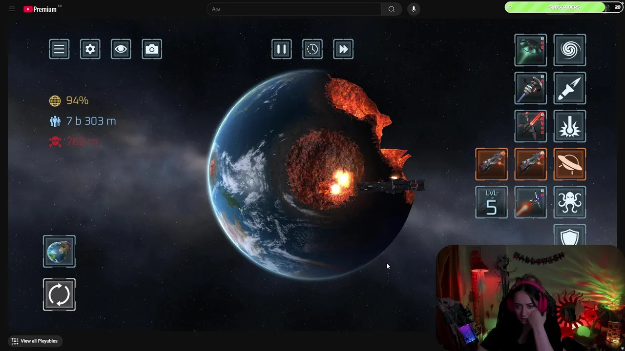The width and height of the screenshot is (625, 351).
Task: Select the spiral black hole weapon
Action: [x=570, y=50]
